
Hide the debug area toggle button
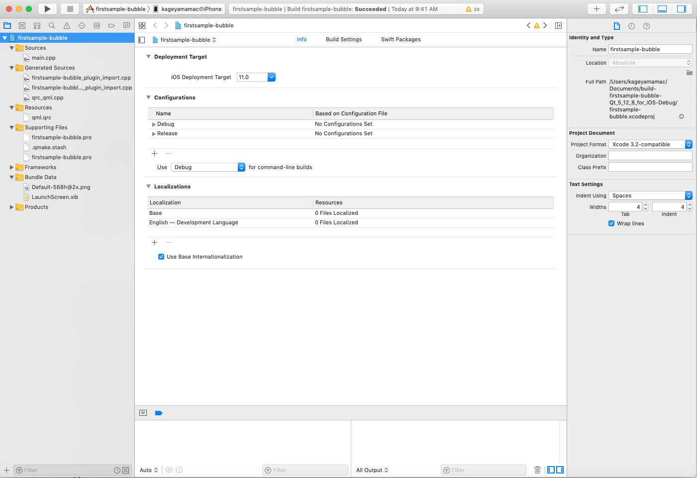click(x=143, y=413)
